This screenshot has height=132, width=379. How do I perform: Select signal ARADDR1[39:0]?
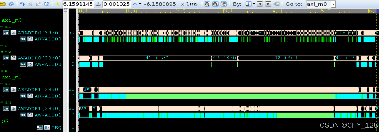[39, 90]
